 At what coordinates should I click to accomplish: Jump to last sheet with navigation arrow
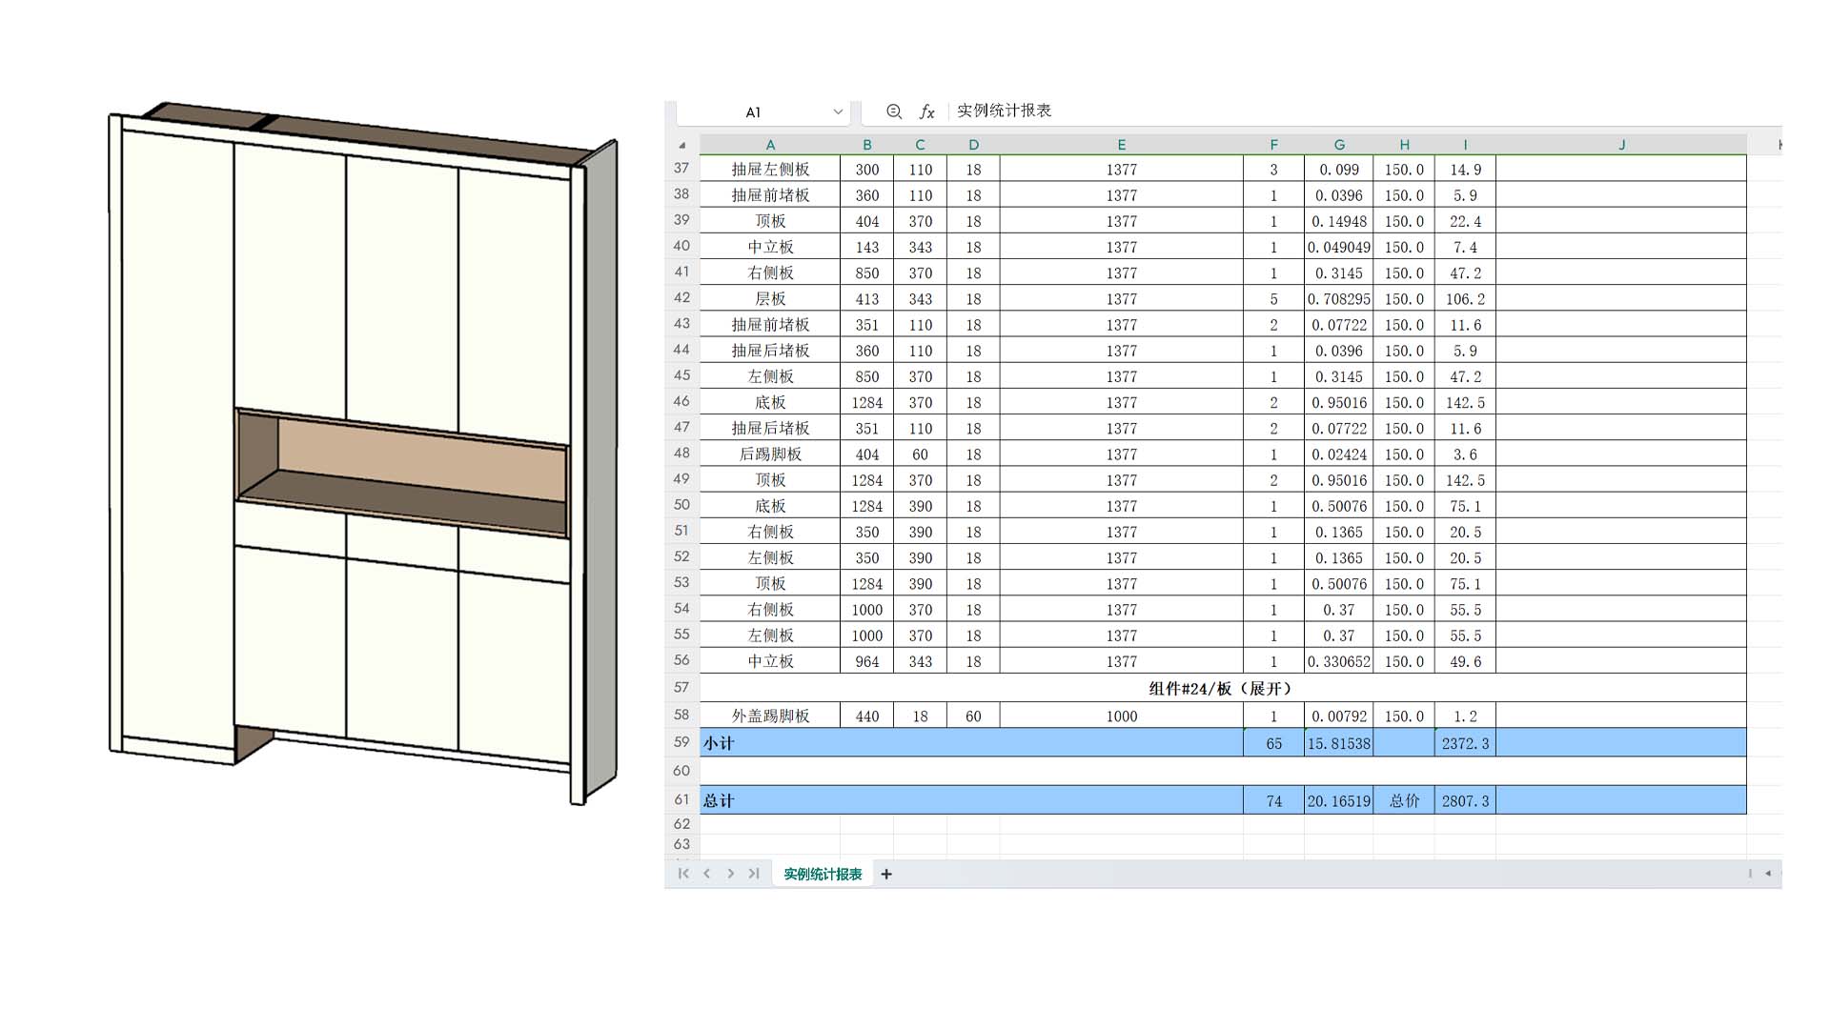[754, 874]
